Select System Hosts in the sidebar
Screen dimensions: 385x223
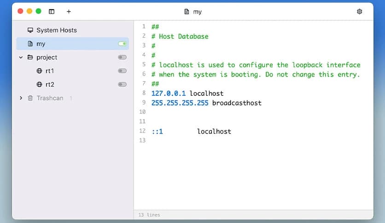tap(56, 30)
